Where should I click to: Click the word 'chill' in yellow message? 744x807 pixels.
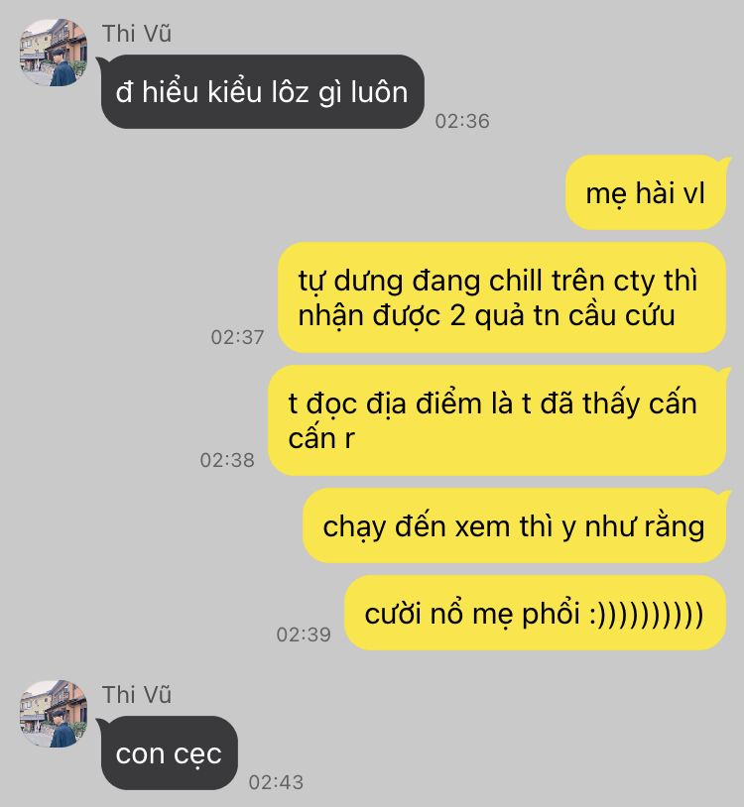click(516, 281)
